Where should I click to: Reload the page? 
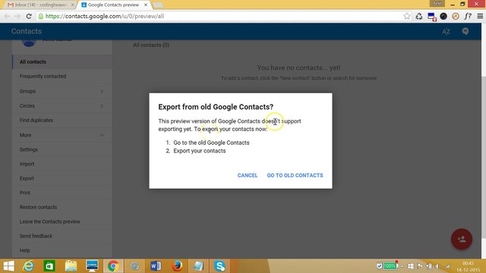tap(29, 16)
